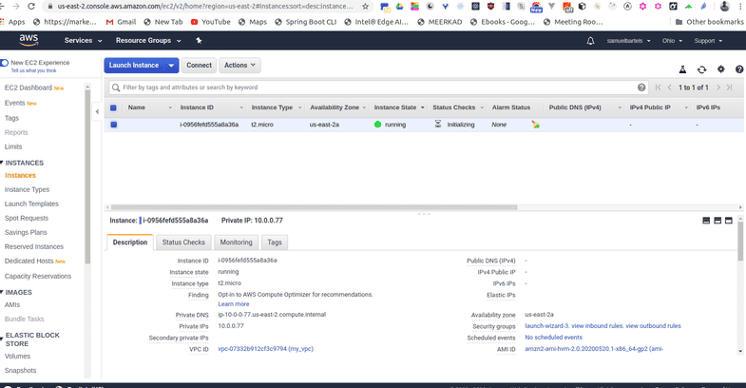This screenshot has width=746, height=388.
Task: Expand Resource Groups menu
Action: coord(148,41)
